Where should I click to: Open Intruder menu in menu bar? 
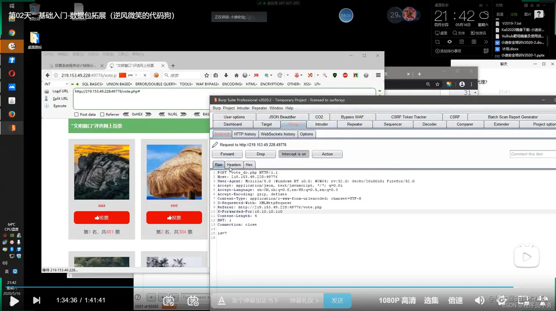[243, 108]
